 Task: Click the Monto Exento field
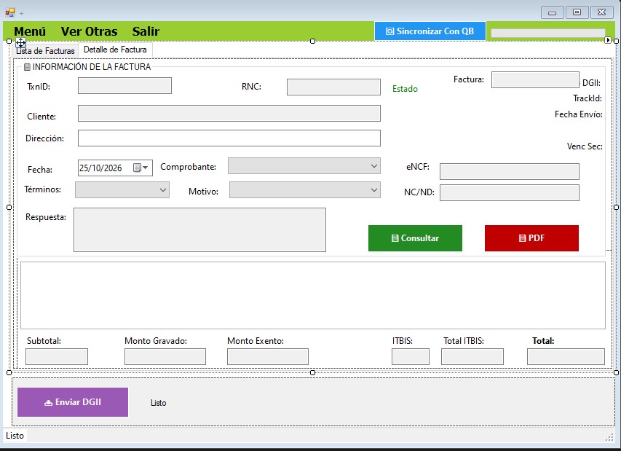pos(268,357)
